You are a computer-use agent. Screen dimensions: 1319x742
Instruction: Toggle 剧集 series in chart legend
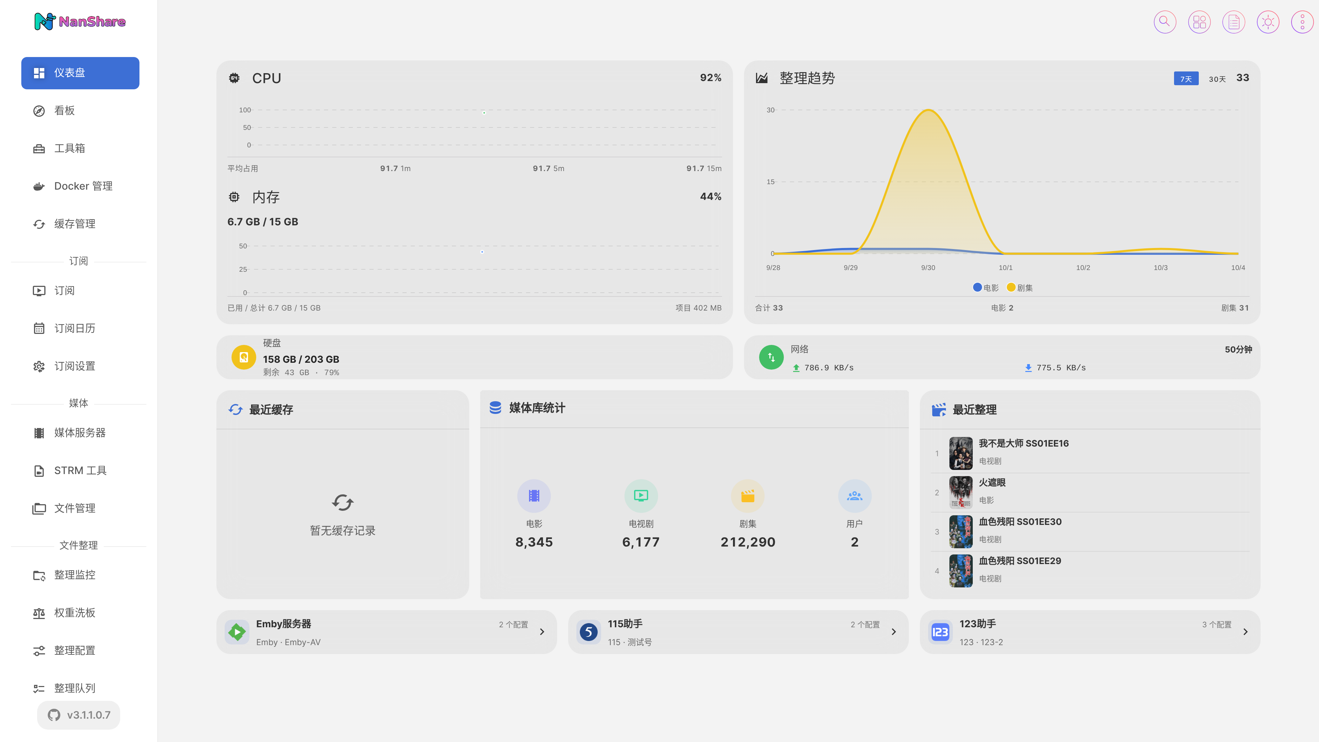point(1020,288)
